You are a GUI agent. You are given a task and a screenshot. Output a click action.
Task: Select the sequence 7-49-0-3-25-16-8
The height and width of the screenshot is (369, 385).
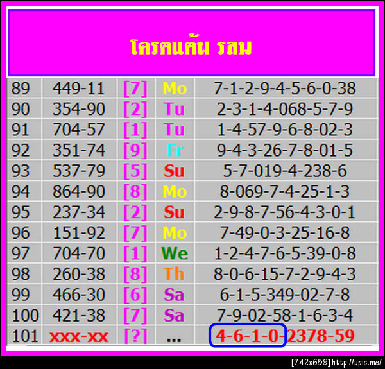pos(285,232)
